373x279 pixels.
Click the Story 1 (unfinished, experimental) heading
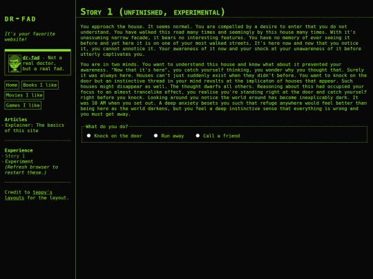pos(152,12)
